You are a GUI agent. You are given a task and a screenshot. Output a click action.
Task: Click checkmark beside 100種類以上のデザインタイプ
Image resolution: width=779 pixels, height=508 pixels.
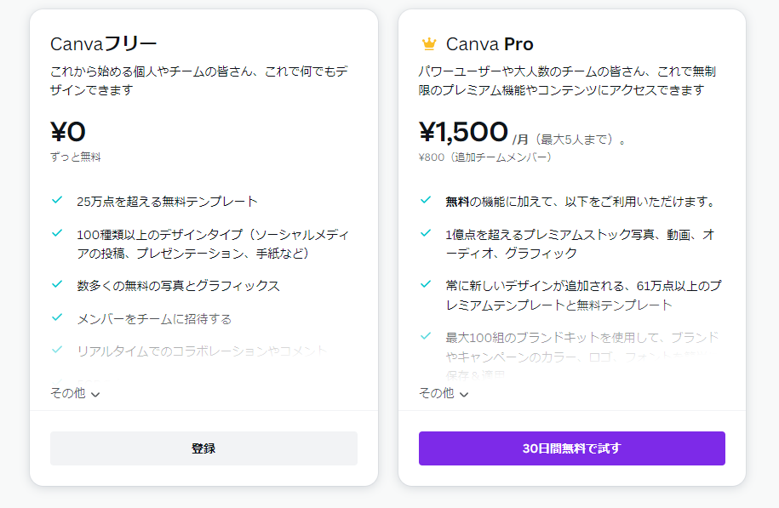[x=57, y=232]
